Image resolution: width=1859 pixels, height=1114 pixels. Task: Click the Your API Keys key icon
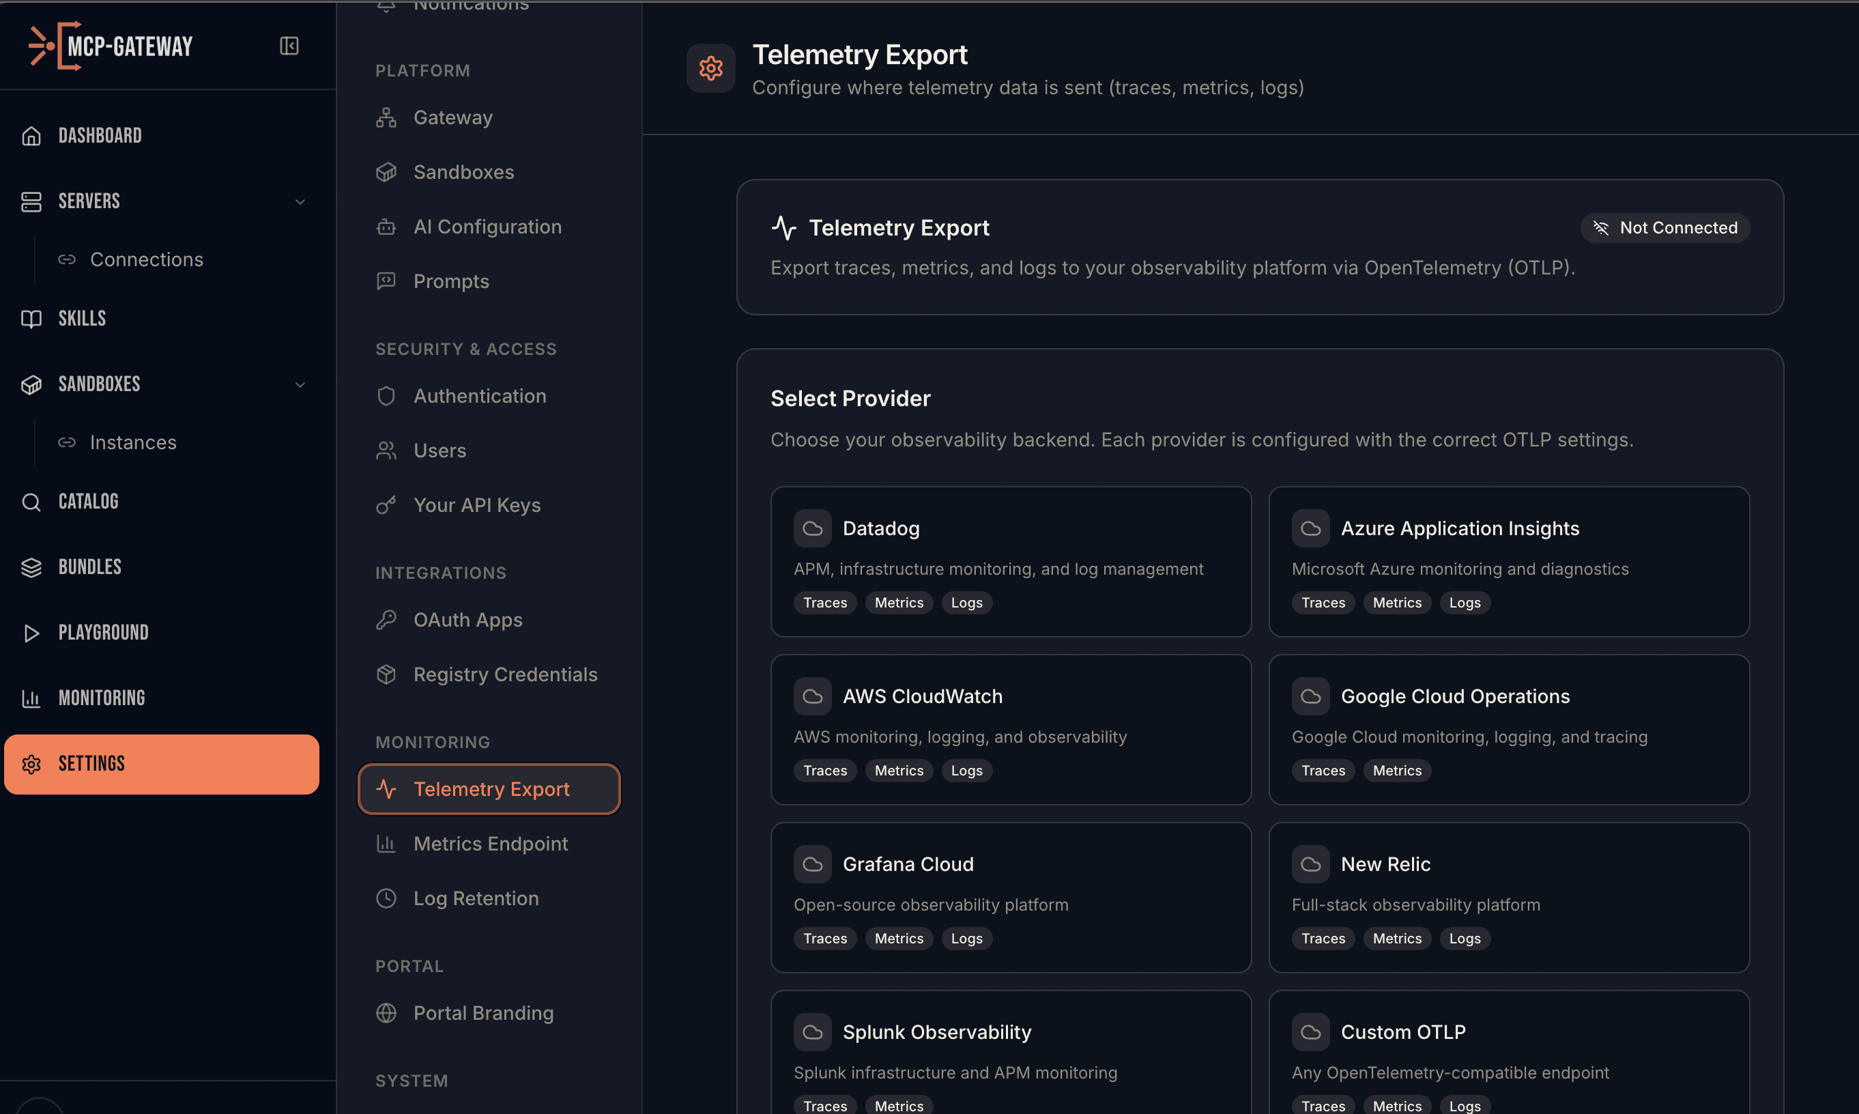coord(386,504)
